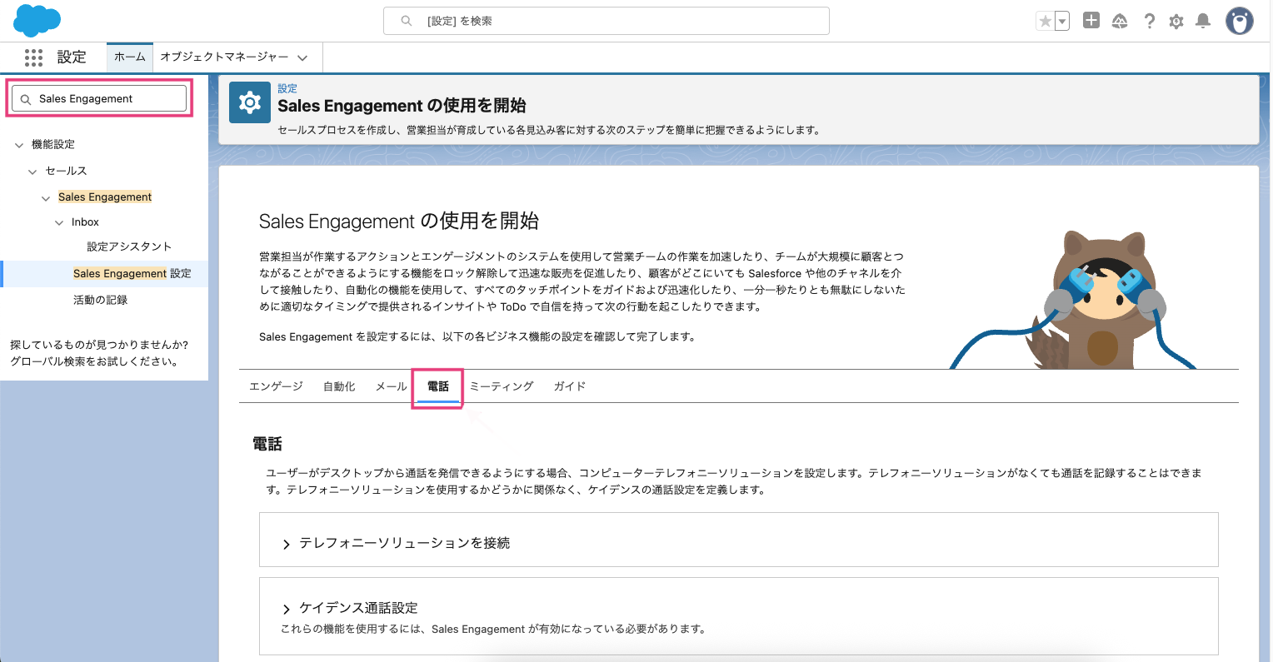
Task: Open the notifications bell
Action: pyautogui.click(x=1203, y=21)
